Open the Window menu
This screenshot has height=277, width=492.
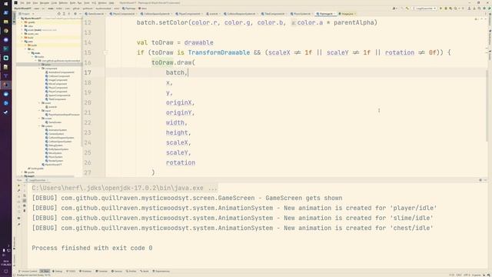[102, 3]
